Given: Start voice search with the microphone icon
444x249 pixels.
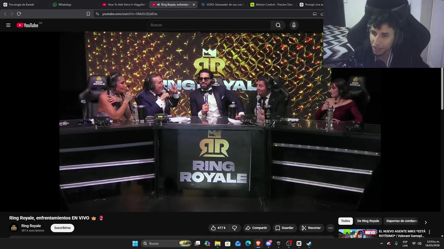Looking at the screenshot, I should coord(294,25).
